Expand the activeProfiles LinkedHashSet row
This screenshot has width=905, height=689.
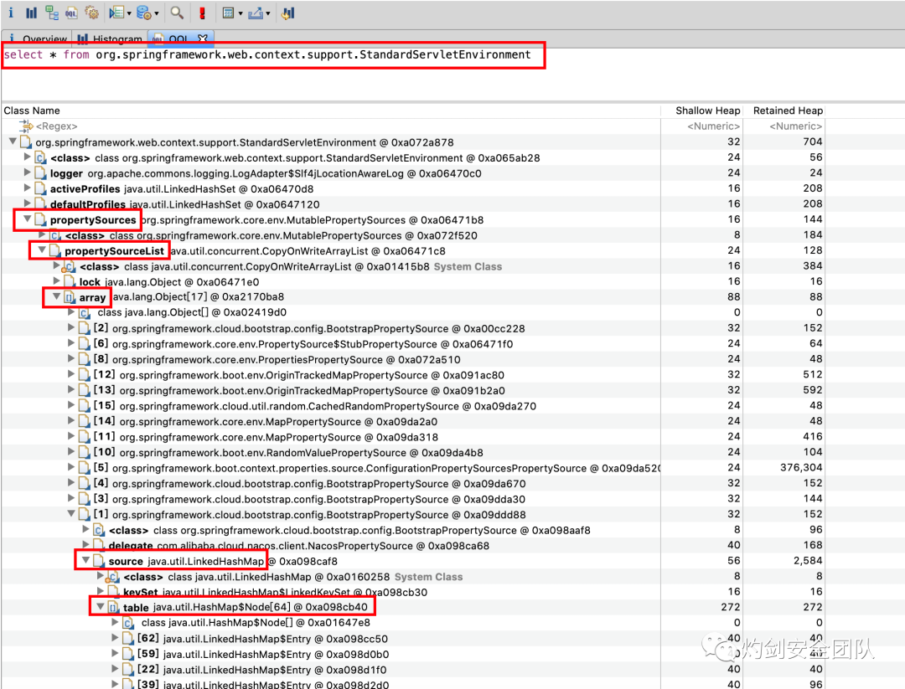[27, 188]
